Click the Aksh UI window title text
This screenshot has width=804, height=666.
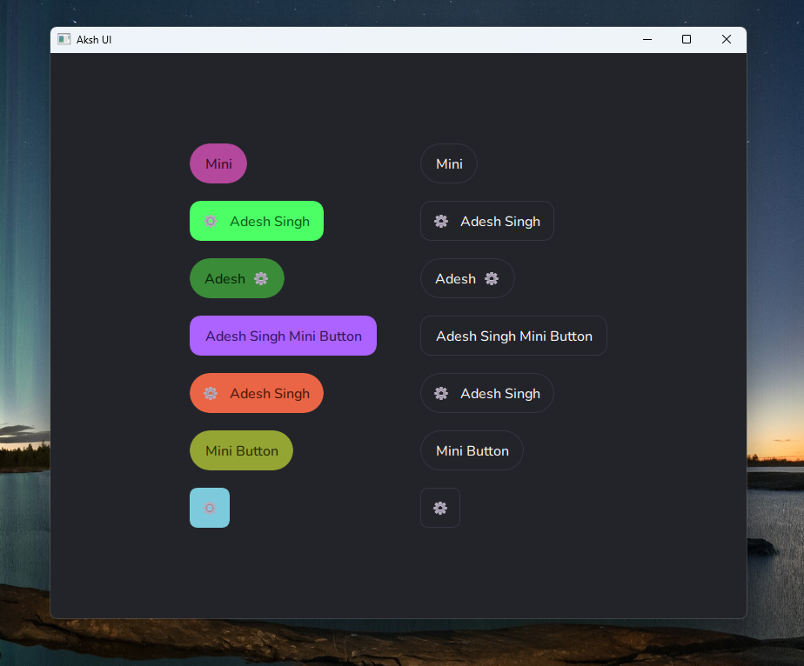[94, 40]
